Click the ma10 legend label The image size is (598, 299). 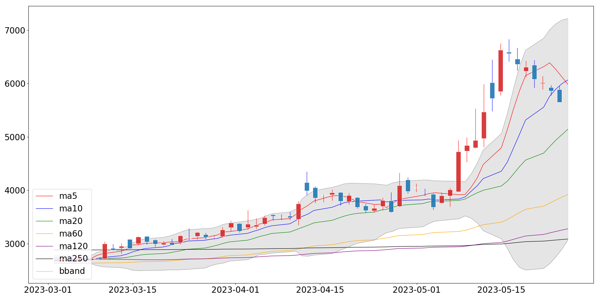[71, 209]
